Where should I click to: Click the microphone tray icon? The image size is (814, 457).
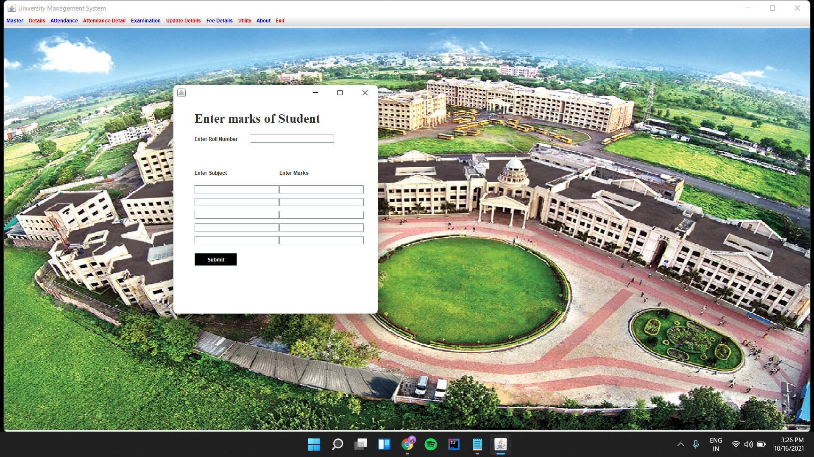(x=696, y=444)
